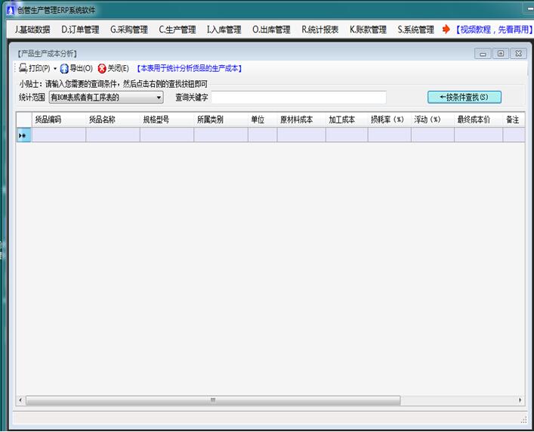534x432 pixels.
Task: Open the R.统计报表 menu
Action: point(320,30)
